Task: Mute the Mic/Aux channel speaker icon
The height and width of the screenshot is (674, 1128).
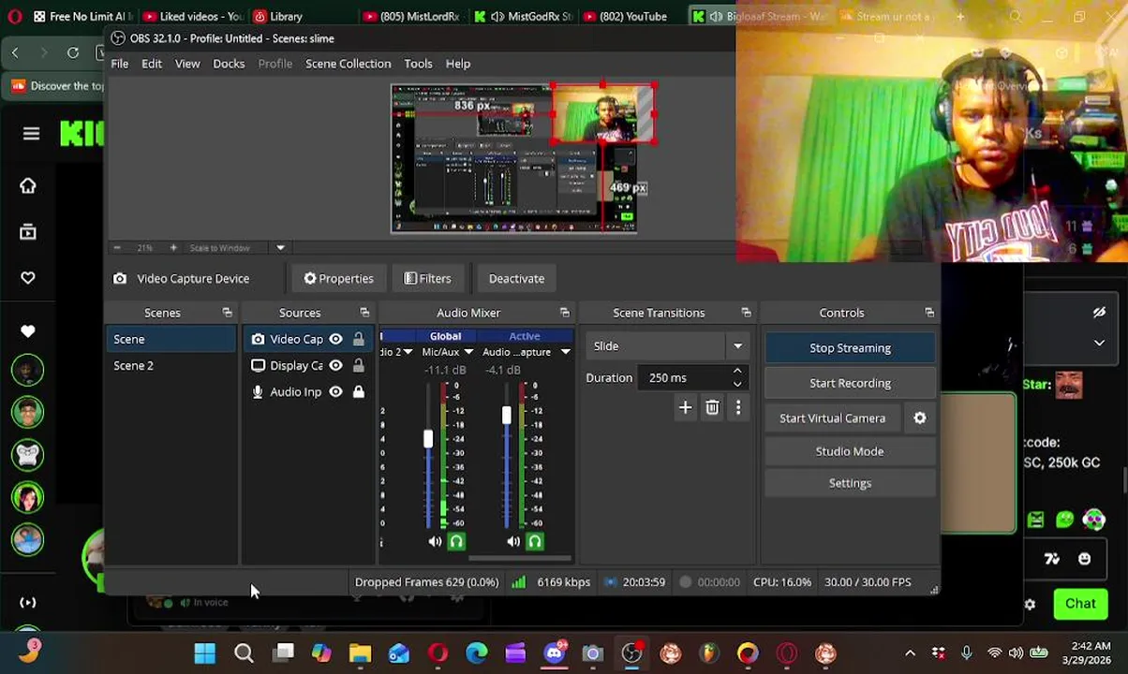Action: 435,541
